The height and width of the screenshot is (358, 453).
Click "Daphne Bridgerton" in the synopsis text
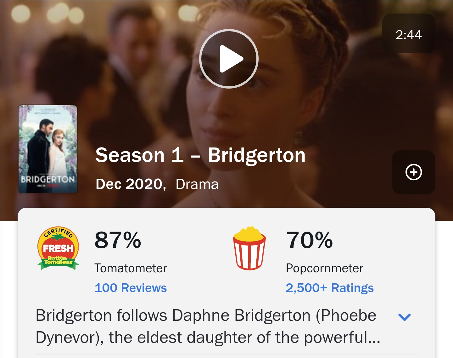click(x=241, y=315)
